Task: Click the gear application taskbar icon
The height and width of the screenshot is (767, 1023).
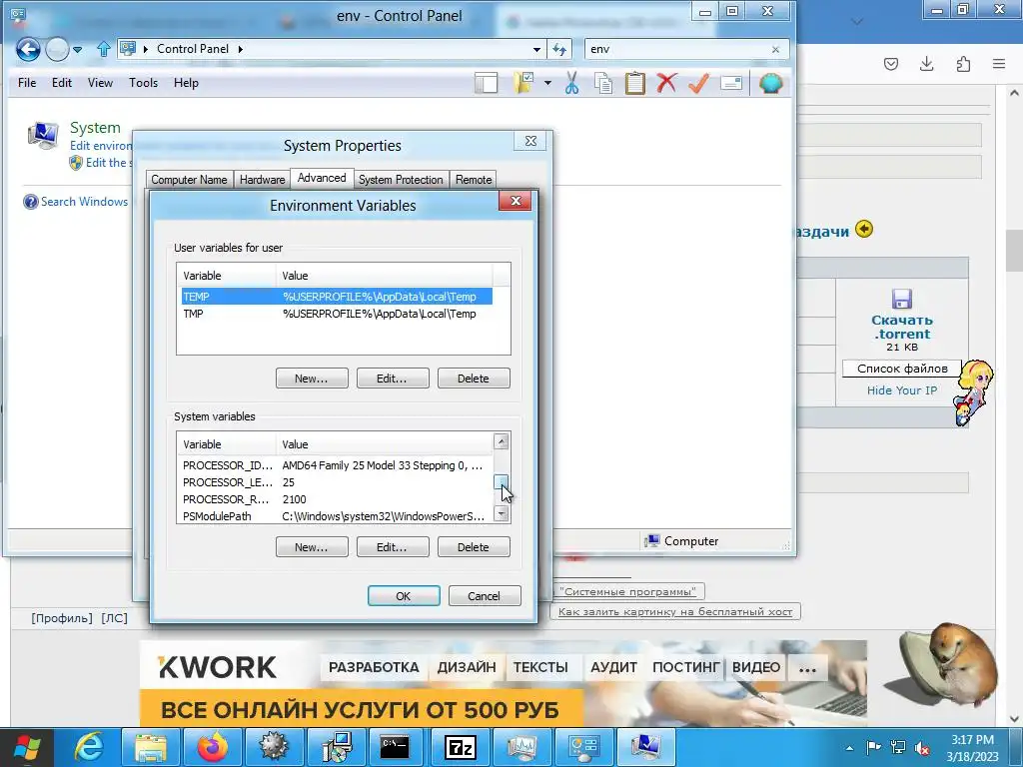Action: tap(274, 747)
